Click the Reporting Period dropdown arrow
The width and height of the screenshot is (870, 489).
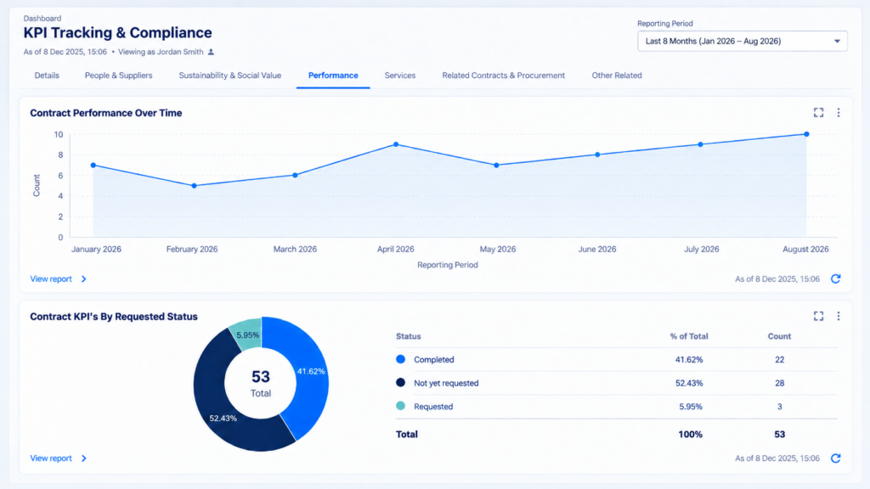pyautogui.click(x=837, y=41)
